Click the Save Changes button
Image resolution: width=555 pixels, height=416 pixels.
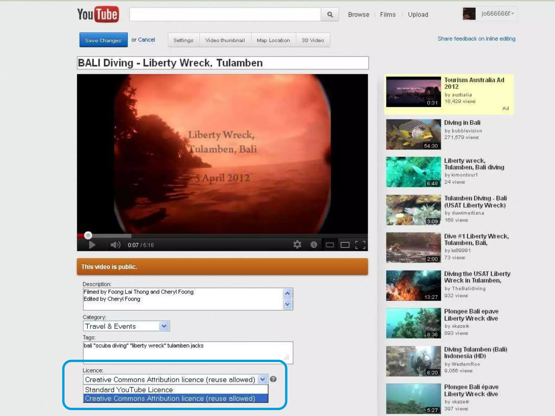click(x=103, y=40)
